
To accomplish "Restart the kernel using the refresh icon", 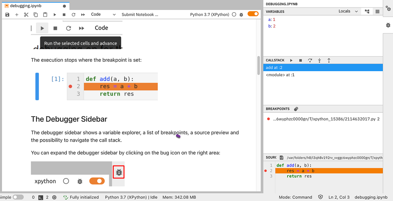I will [x=74, y=14].
